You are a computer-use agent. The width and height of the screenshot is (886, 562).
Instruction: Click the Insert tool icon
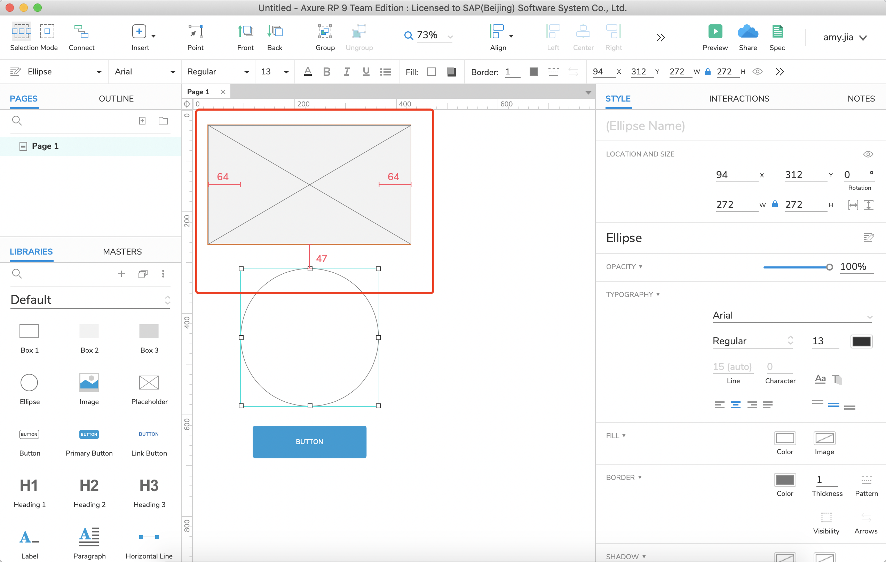point(139,32)
